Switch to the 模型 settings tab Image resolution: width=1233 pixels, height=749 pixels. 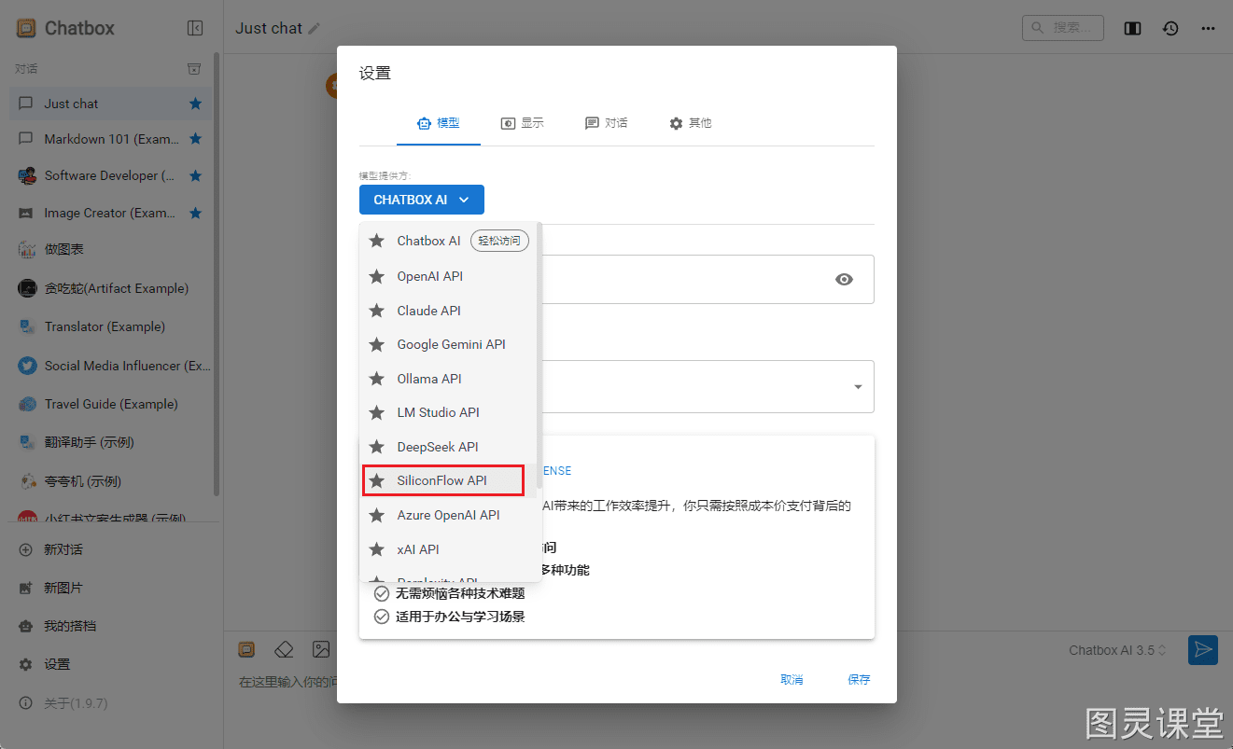(x=439, y=123)
